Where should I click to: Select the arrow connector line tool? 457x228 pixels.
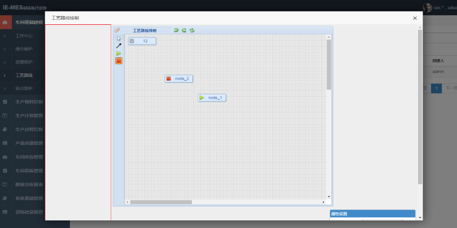[x=119, y=46]
